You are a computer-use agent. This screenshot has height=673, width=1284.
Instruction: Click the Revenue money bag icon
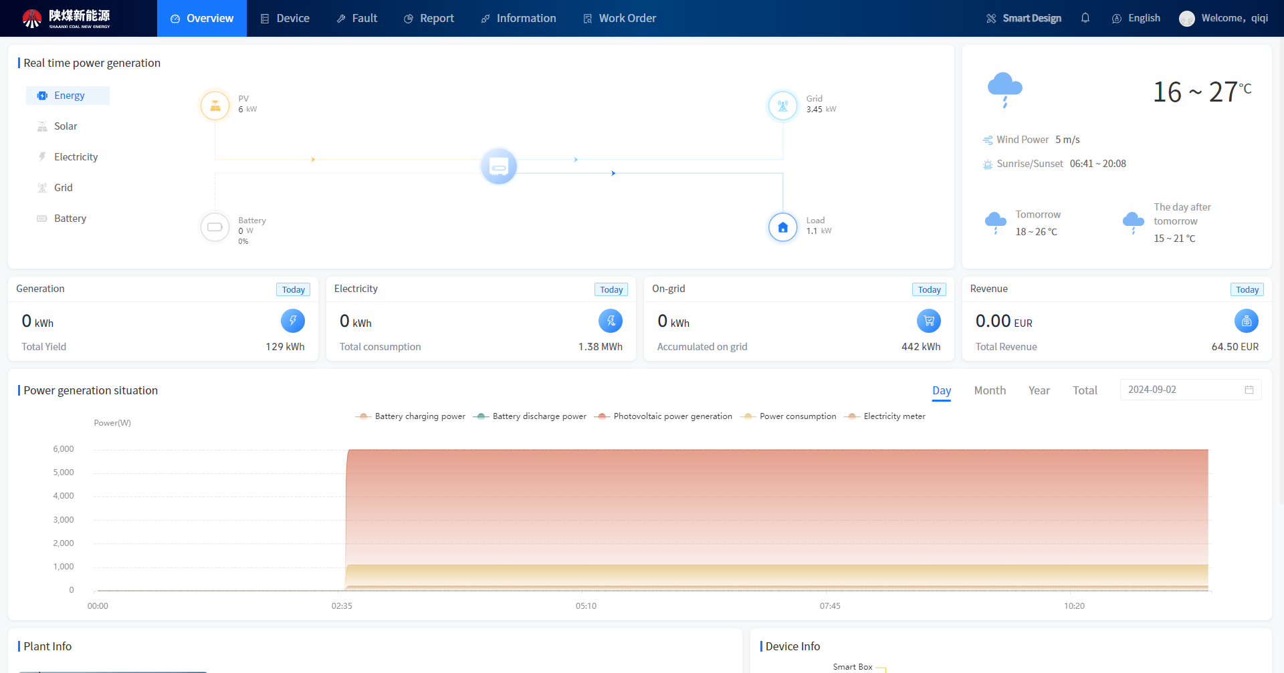(x=1246, y=321)
